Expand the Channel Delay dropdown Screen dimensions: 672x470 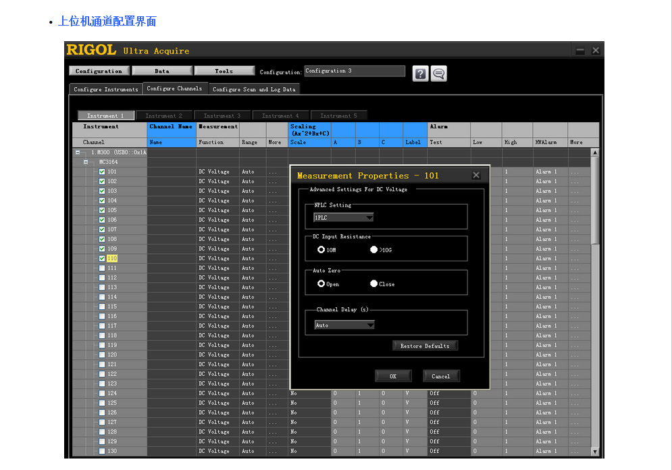pyautogui.click(x=370, y=325)
